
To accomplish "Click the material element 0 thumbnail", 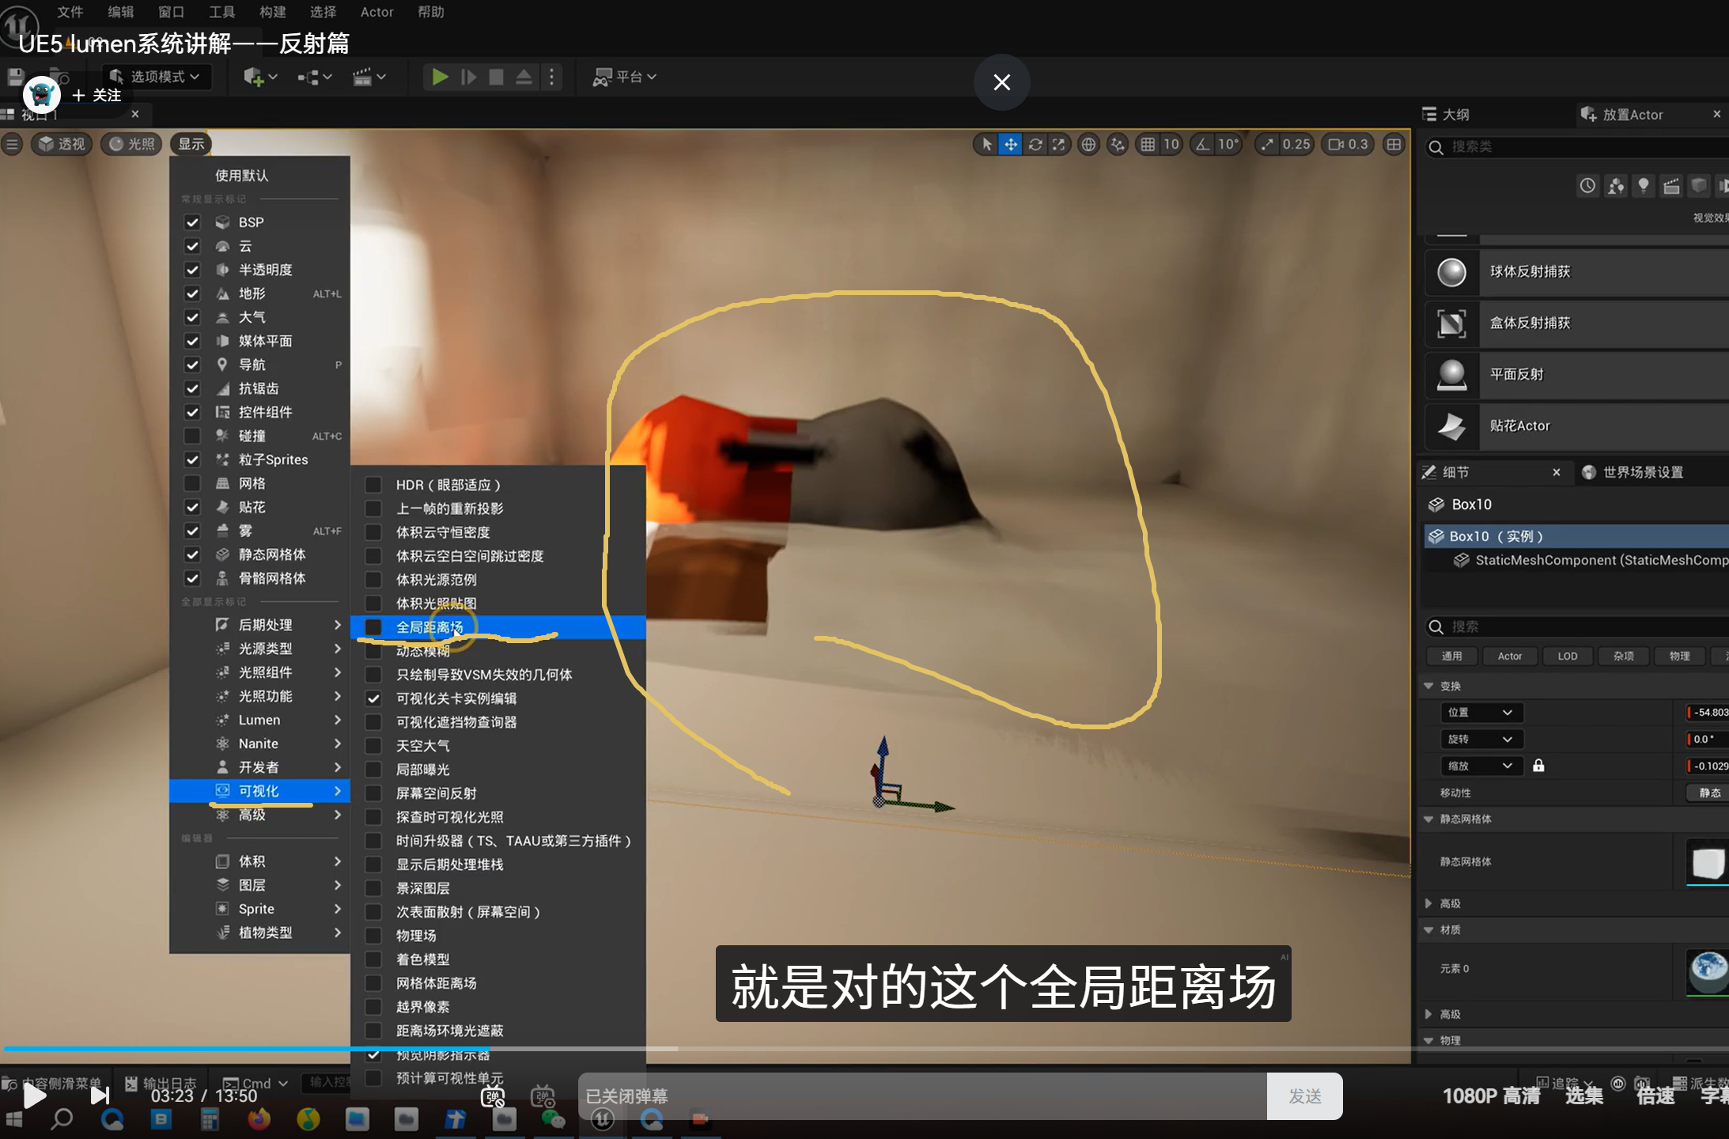I will pos(1707,971).
